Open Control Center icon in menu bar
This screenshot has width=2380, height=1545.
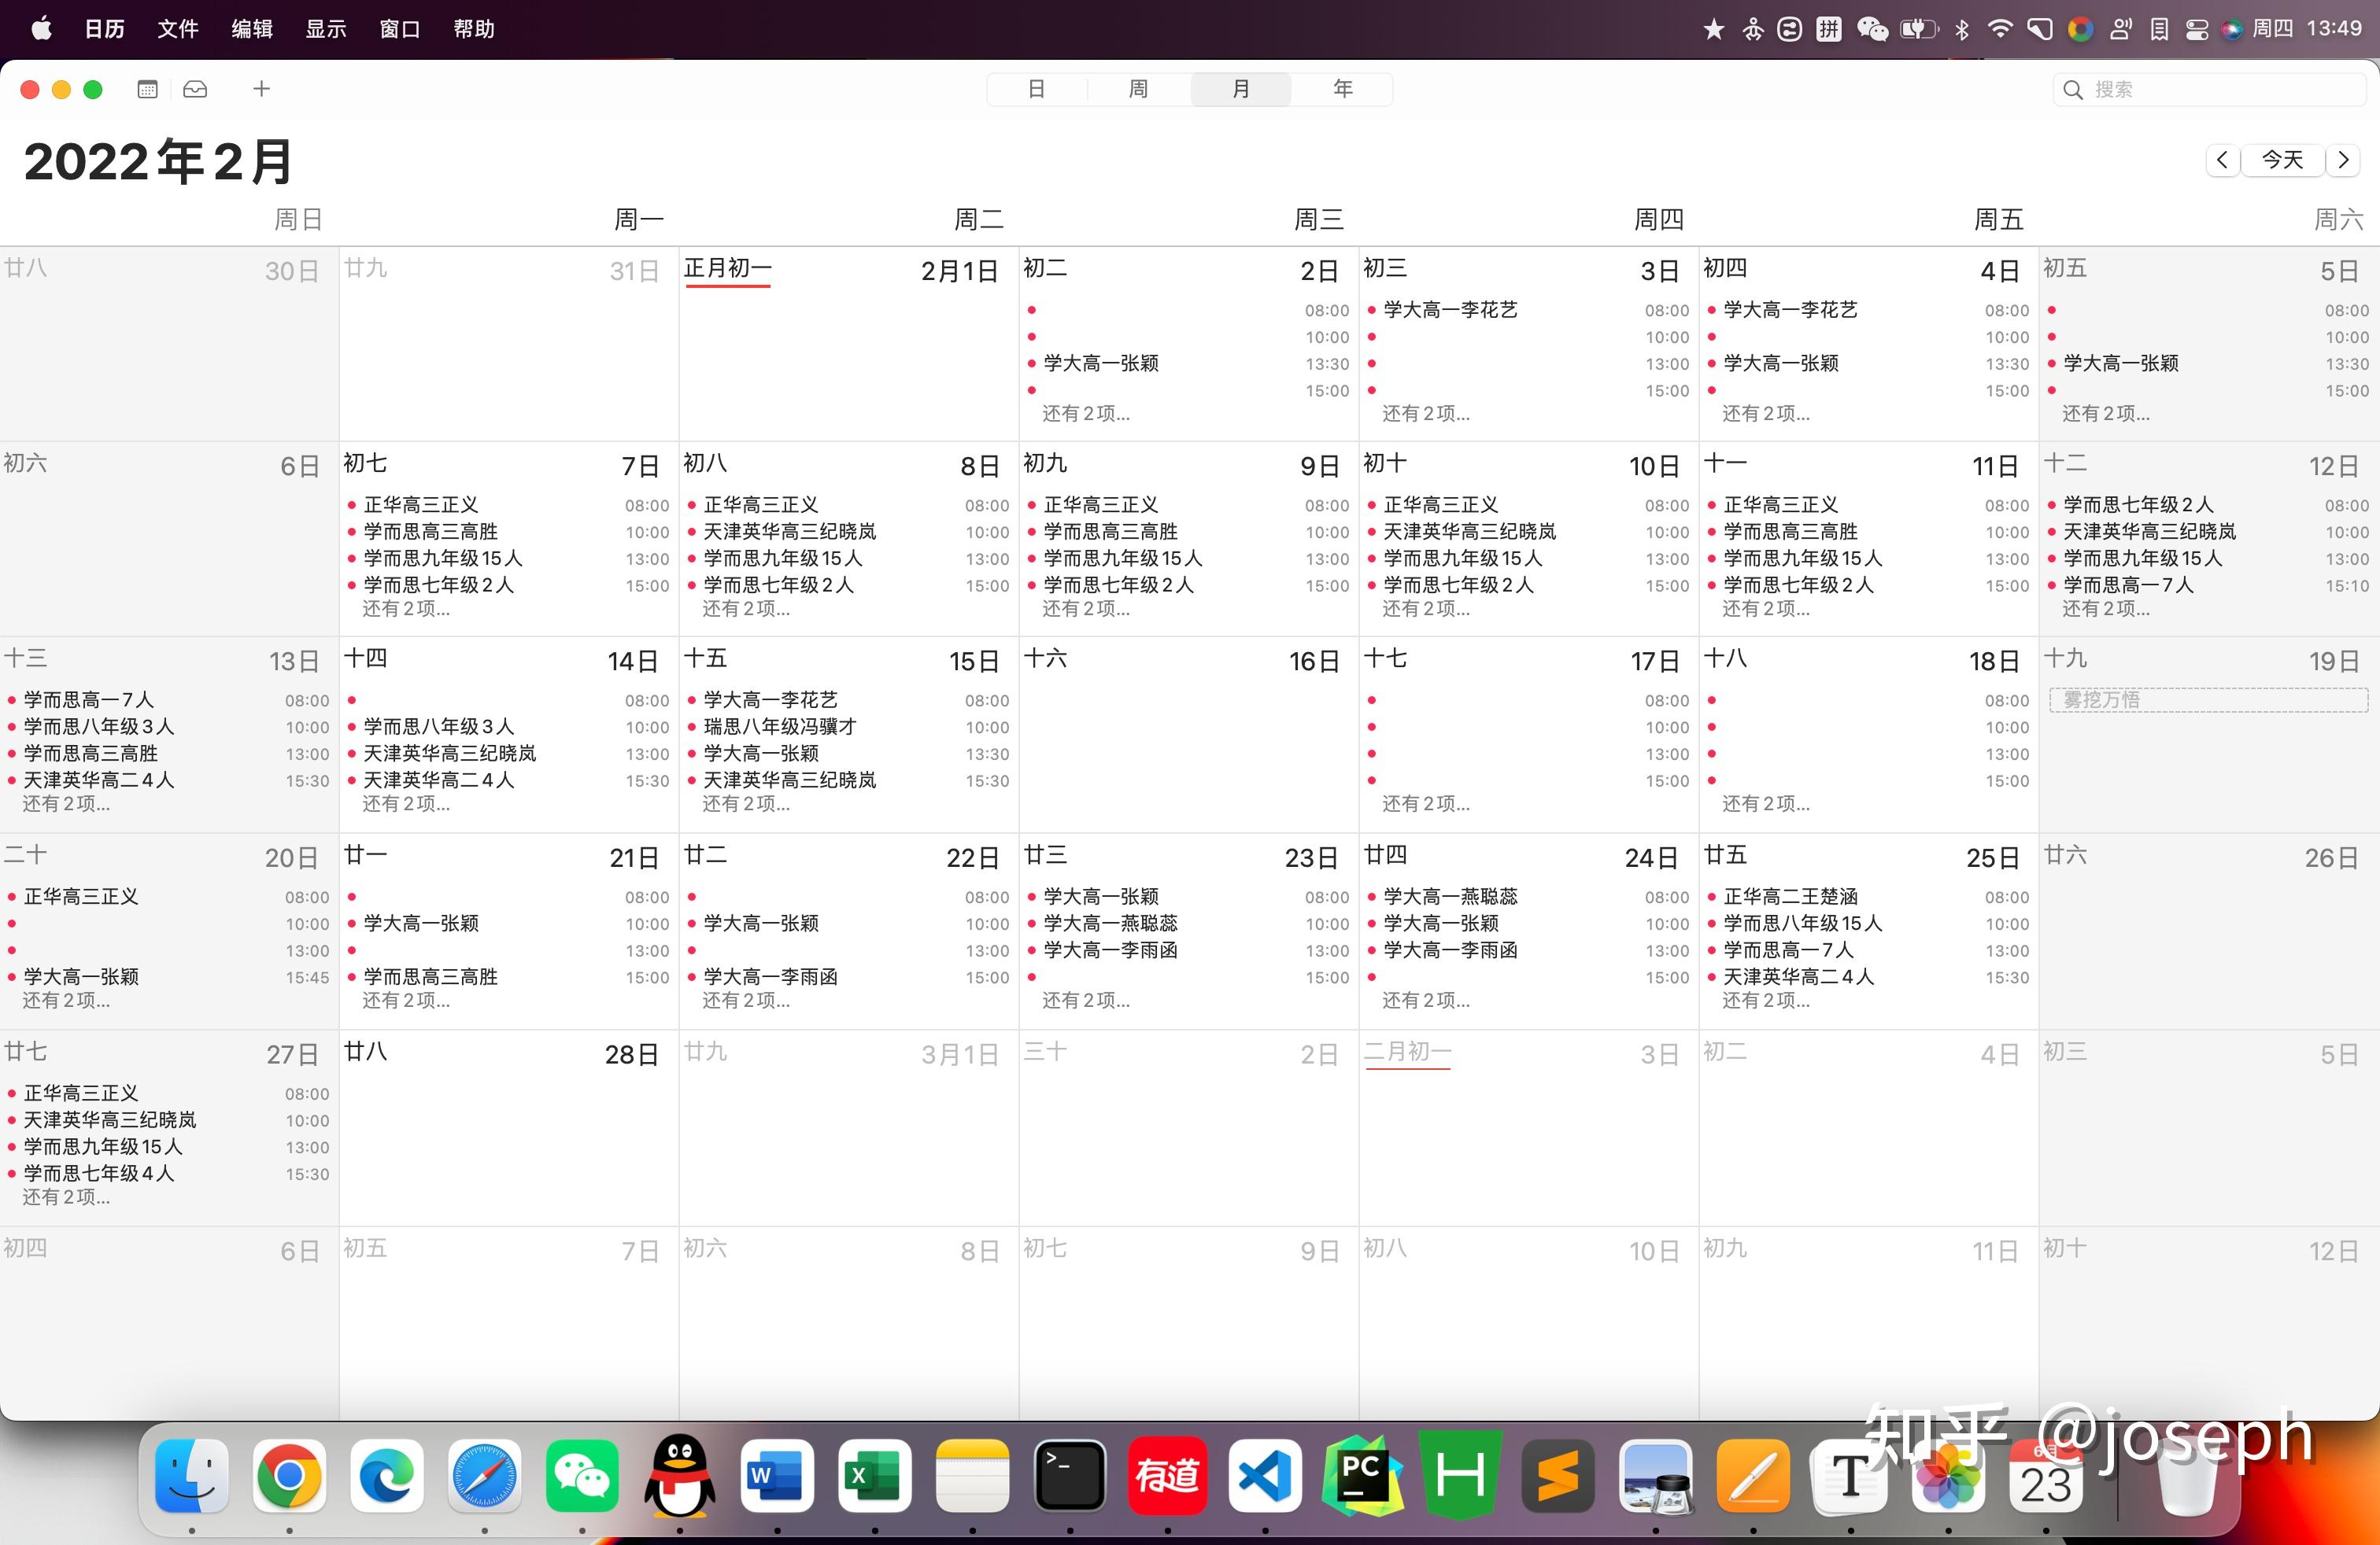click(2196, 29)
